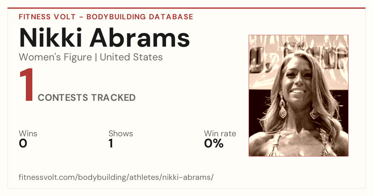Click the FITNESS VOLT header text
Viewport: 373px width, 196px height.
point(47,17)
